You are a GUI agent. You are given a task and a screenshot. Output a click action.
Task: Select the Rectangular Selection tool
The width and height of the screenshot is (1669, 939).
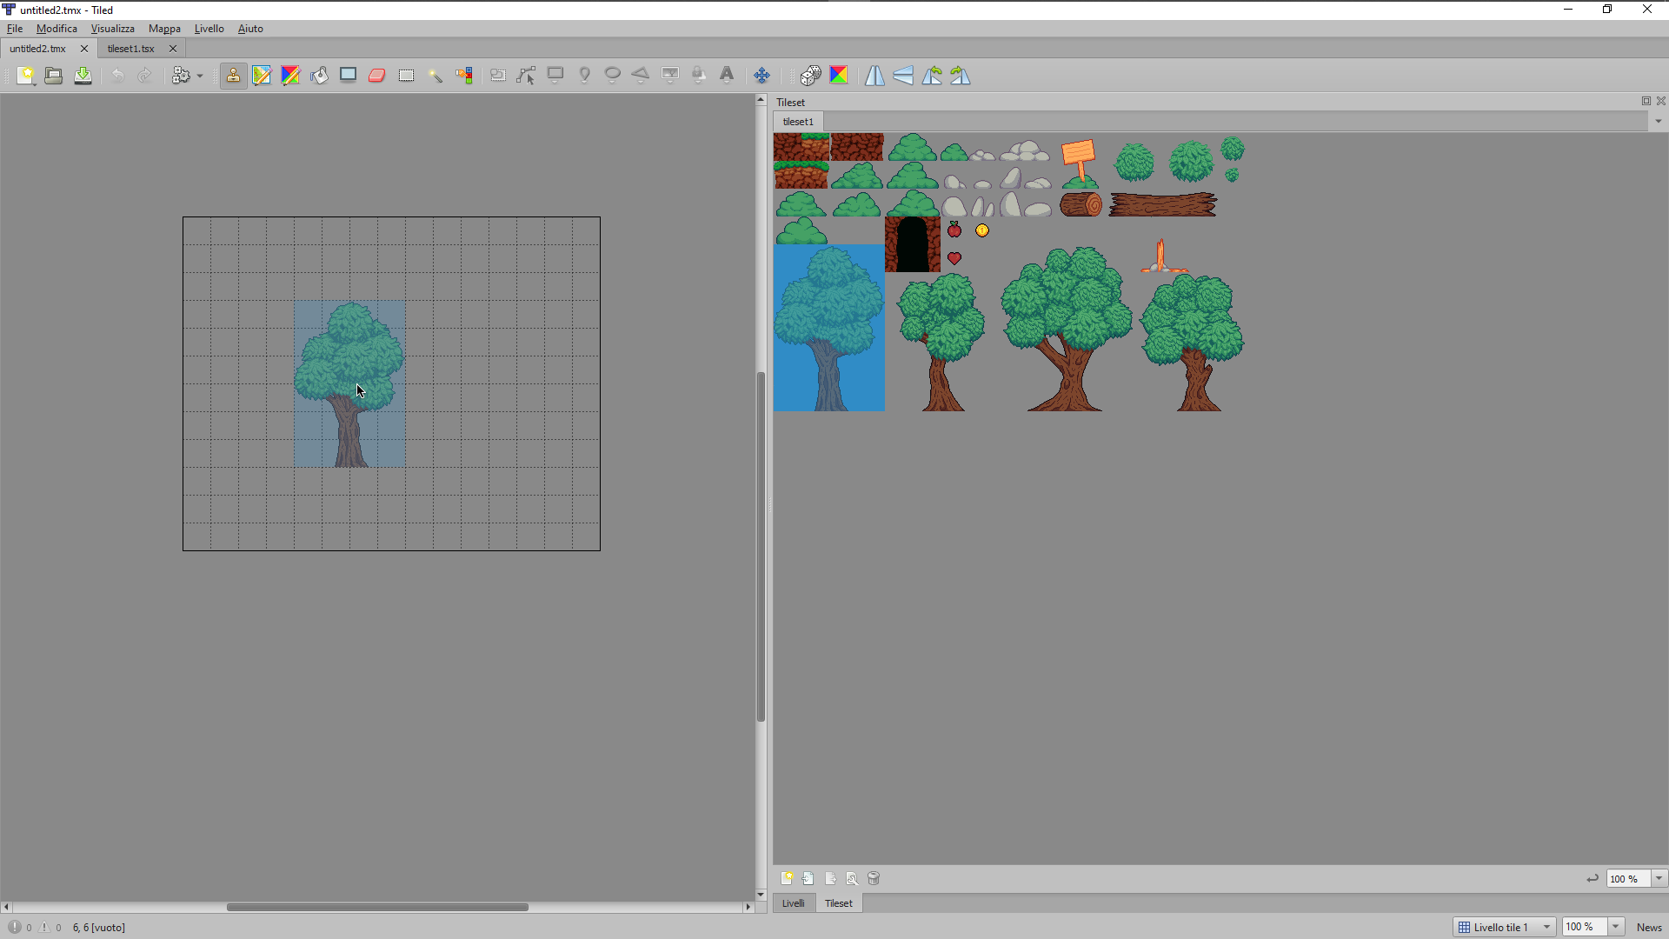(x=406, y=75)
